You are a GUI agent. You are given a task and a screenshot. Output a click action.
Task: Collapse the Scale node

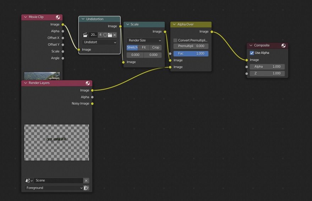coord(128,24)
